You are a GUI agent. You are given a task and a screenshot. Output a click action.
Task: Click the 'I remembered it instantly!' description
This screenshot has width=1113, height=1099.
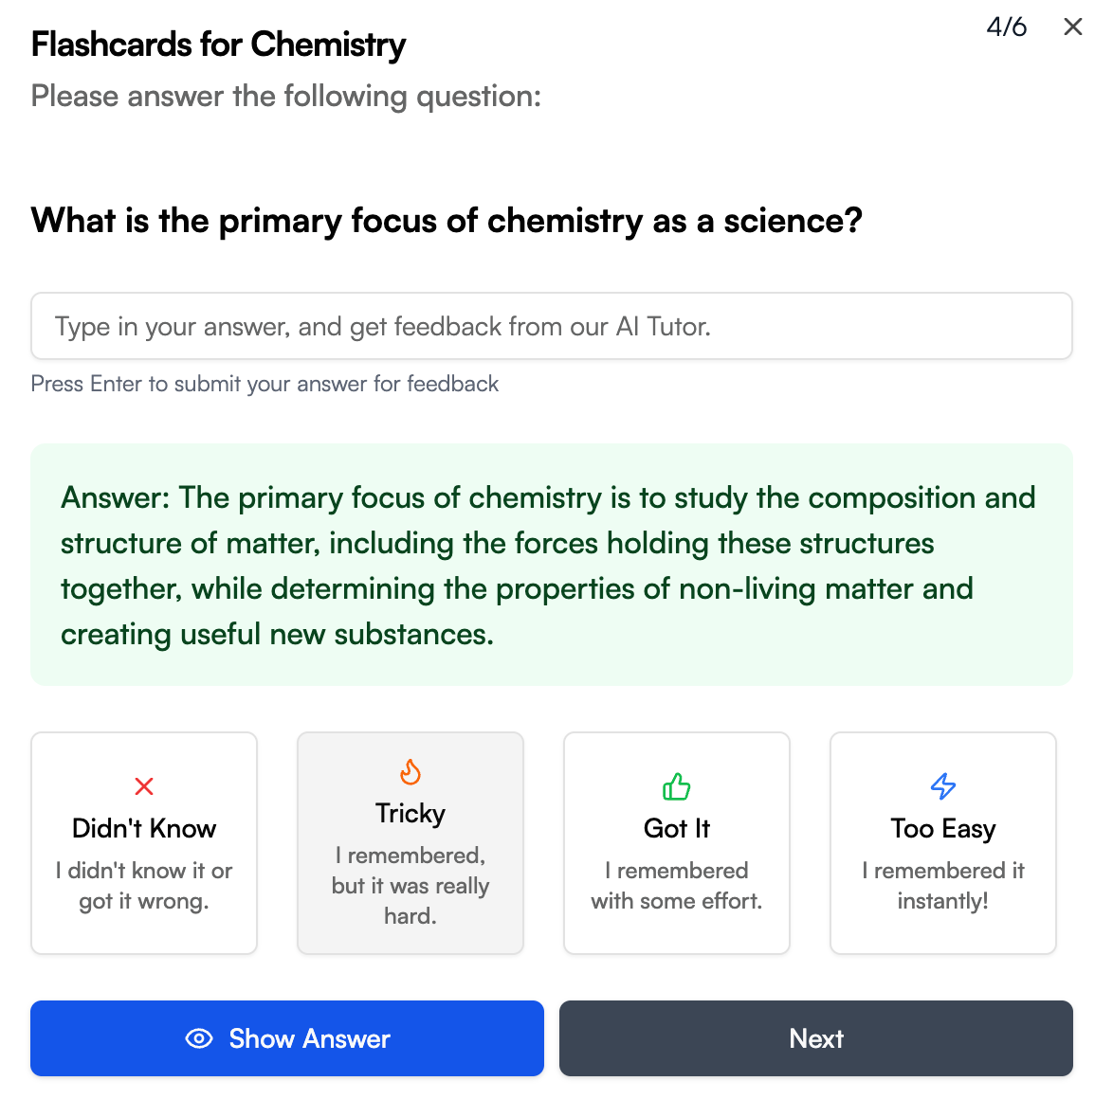[943, 886]
